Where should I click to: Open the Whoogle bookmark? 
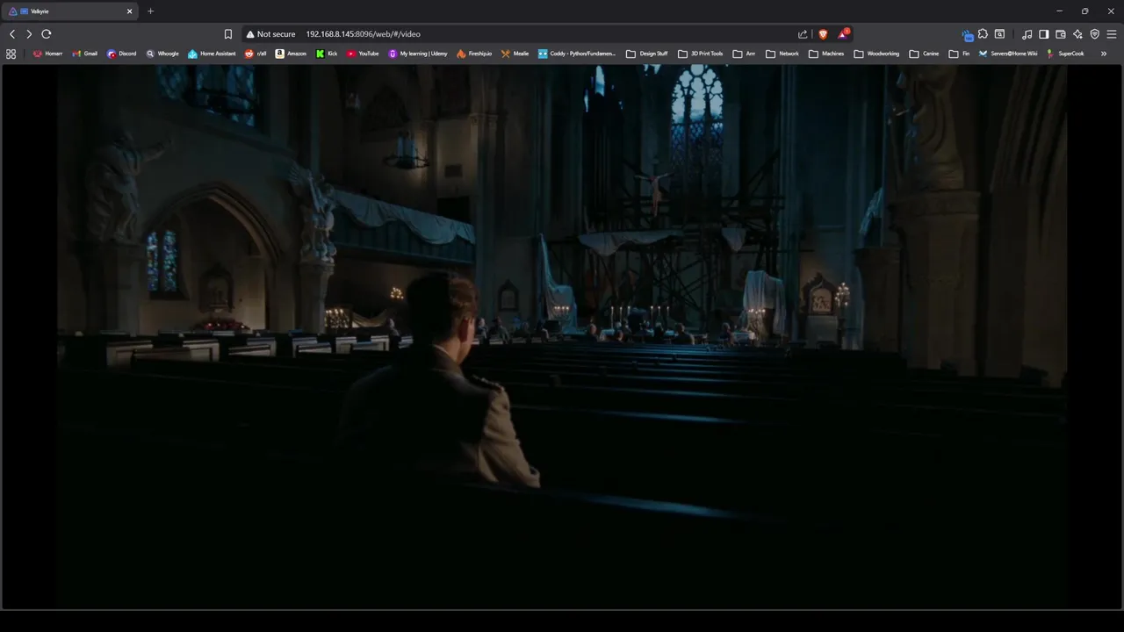(162, 54)
